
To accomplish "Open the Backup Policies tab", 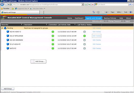I will tap(110, 18).
